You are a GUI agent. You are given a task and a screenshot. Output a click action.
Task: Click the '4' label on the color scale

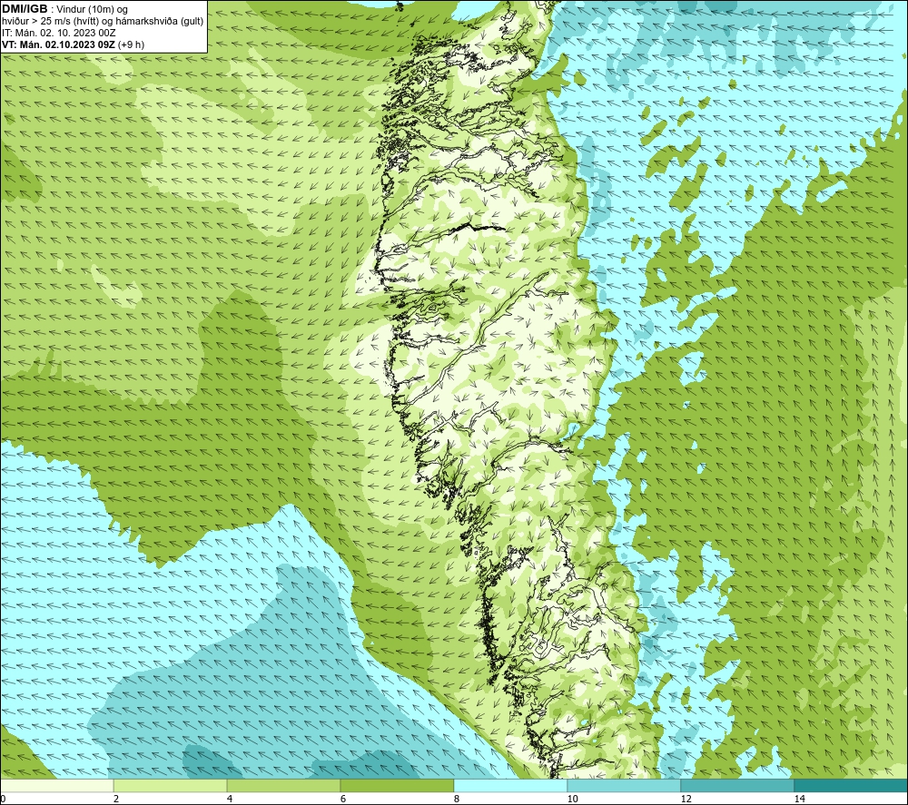230,799
